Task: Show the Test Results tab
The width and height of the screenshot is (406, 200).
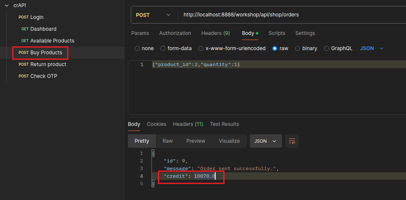Action: [x=224, y=124]
